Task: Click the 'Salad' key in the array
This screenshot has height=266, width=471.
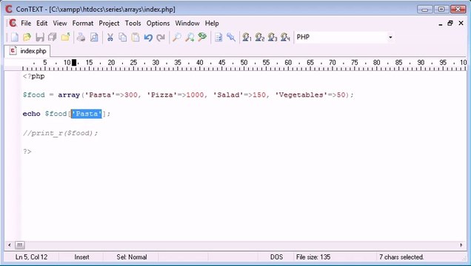Action: click(x=228, y=95)
